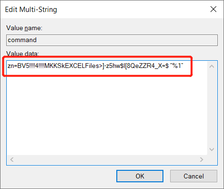
Task: Select the Value name field containing command
Action: [112, 40]
